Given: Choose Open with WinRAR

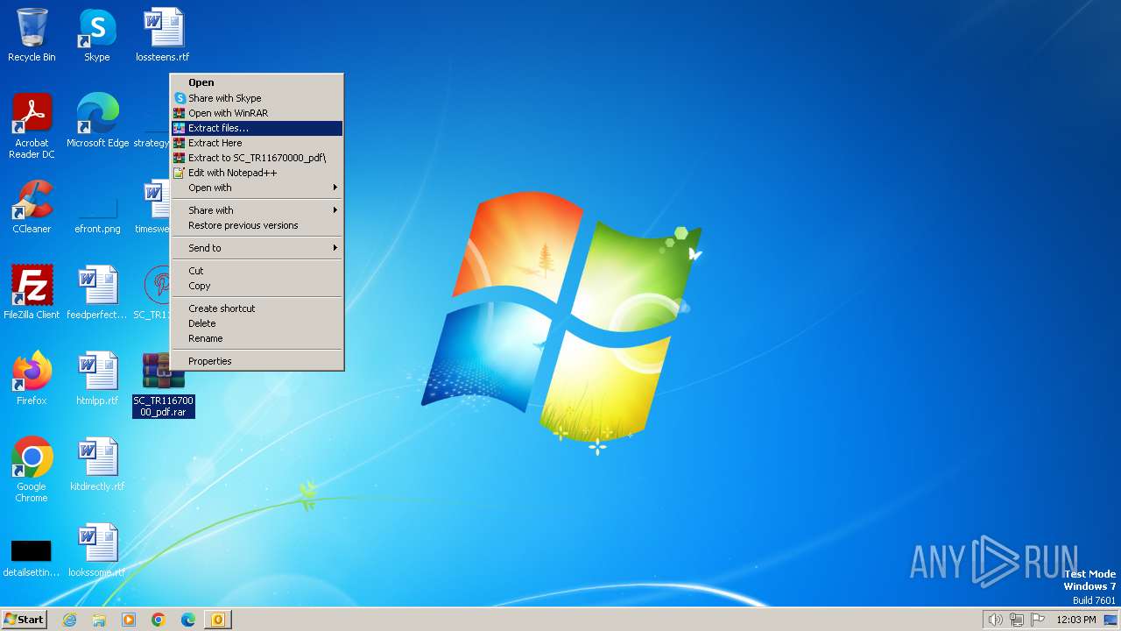Looking at the screenshot, I should click(257, 113).
